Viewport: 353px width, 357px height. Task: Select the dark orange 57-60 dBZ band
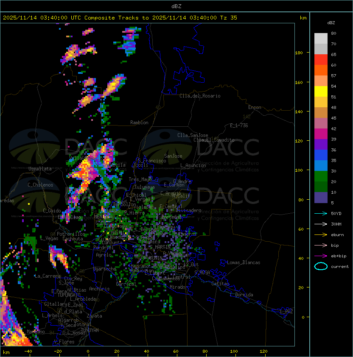pos(321,70)
